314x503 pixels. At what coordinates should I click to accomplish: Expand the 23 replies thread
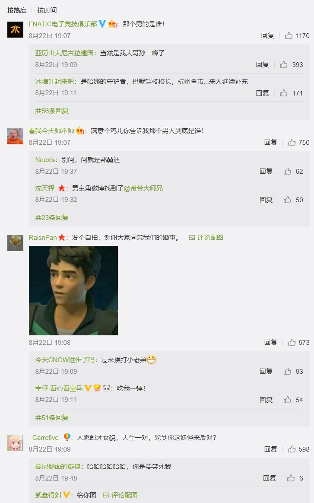point(52,217)
